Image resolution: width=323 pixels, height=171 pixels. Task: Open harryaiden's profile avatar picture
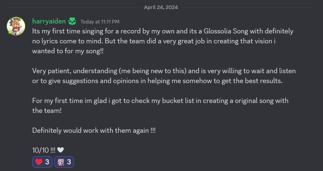(x=16, y=26)
